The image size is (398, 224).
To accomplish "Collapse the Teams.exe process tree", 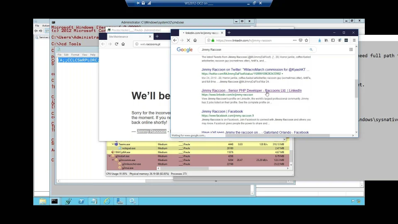I will coord(113,144).
